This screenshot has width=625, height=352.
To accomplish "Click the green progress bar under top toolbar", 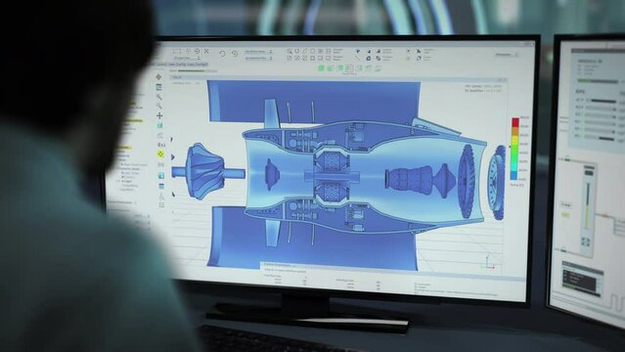I will click(x=193, y=71).
